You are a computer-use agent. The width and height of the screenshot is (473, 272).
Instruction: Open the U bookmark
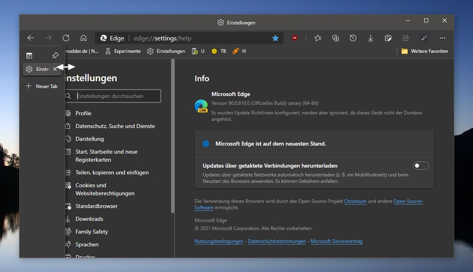pyautogui.click(x=198, y=51)
